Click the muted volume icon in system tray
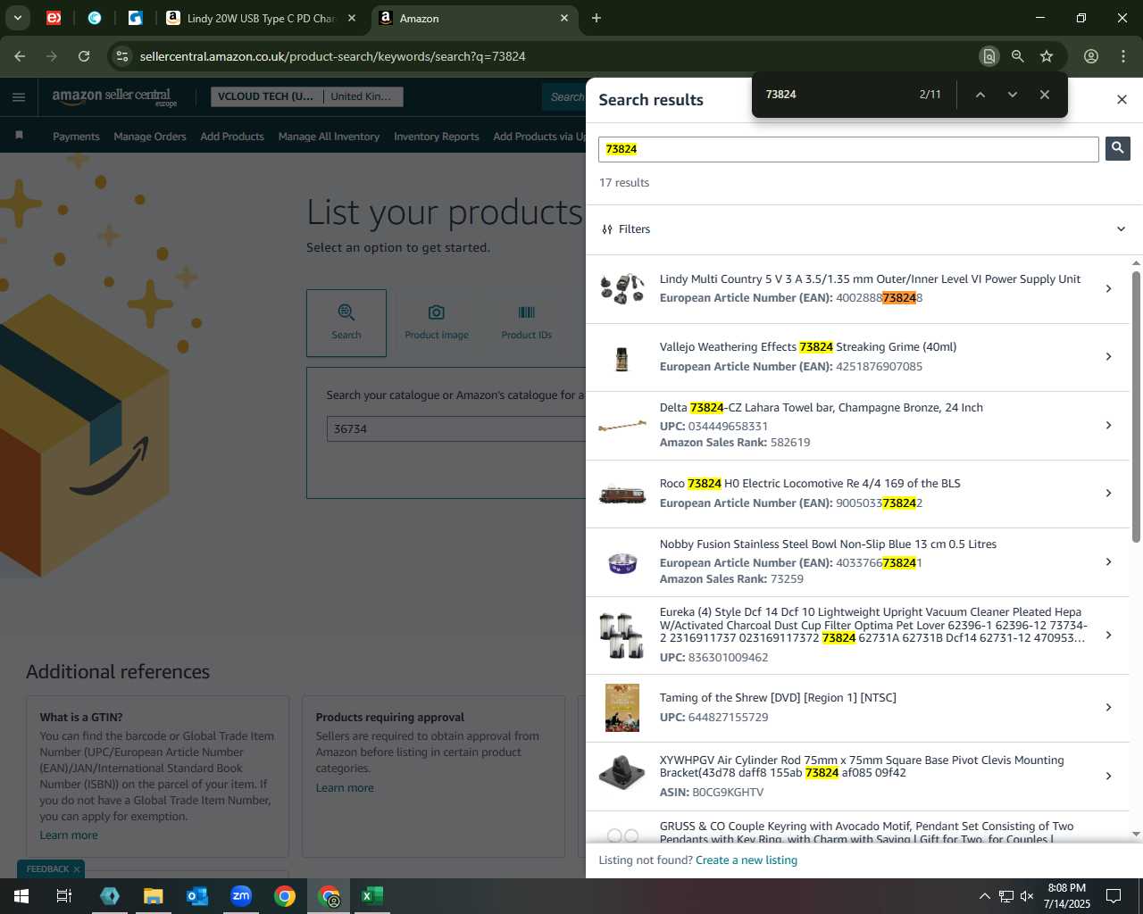The image size is (1143, 914). point(1027,896)
